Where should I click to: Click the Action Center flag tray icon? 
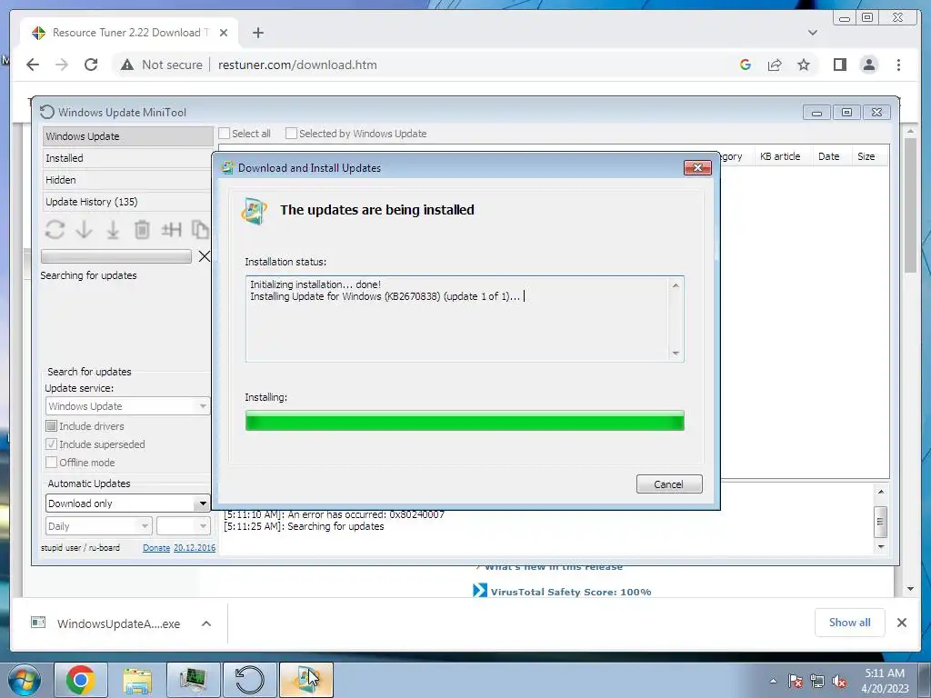pyautogui.click(x=796, y=682)
